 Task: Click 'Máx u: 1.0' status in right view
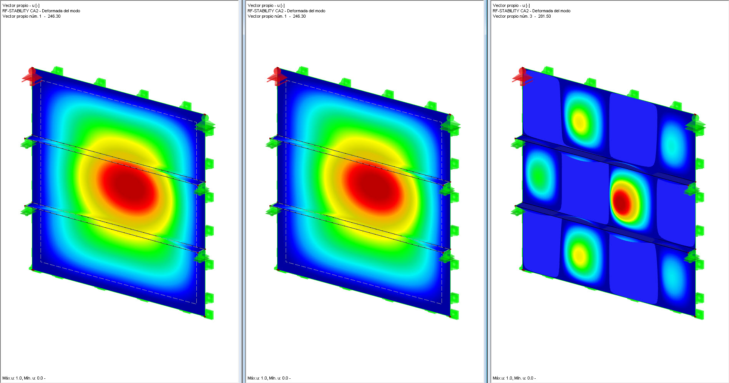503,378
